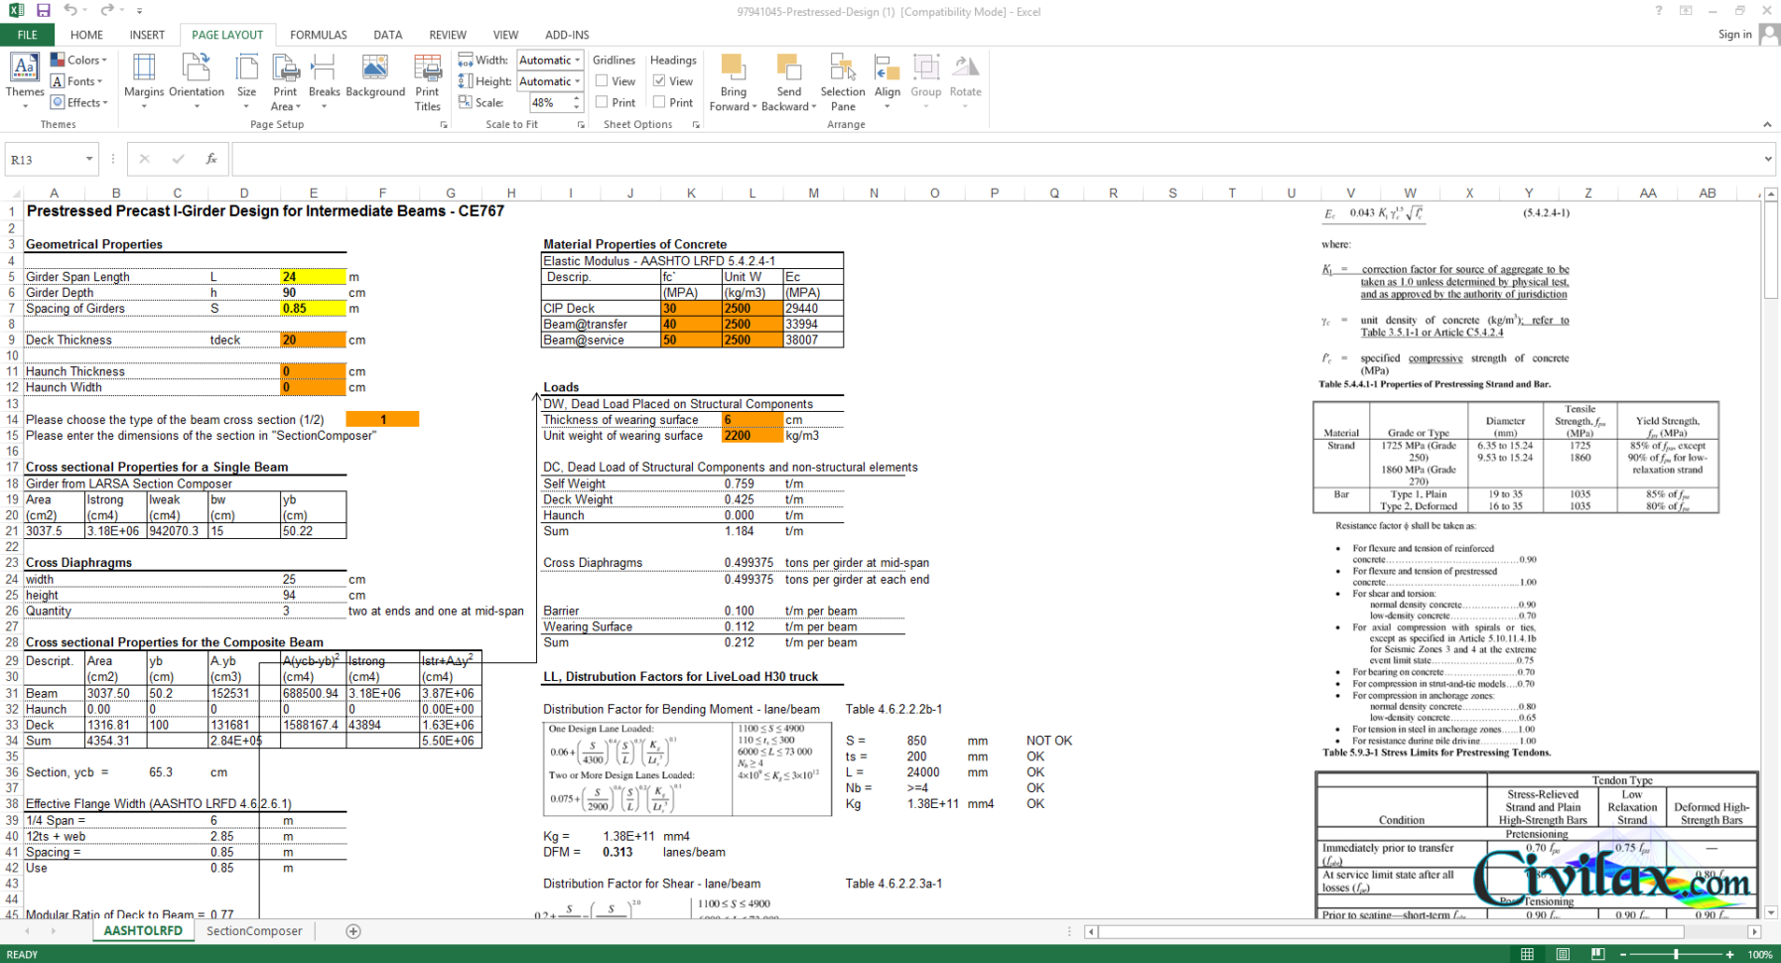Image resolution: width=1781 pixels, height=963 pixels.
Task: Toggle Headings Print checkbox
Action: [x=659, y=102]
